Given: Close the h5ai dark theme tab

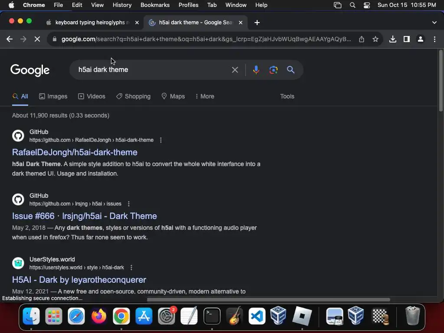Looking at the screenshot, I should pos(240,23).
